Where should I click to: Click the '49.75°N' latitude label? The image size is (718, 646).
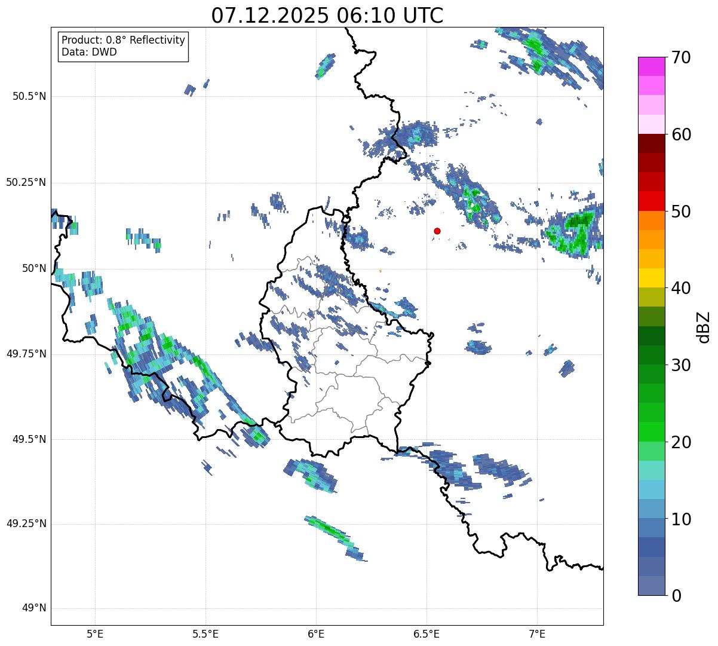[x=26, y=354]
